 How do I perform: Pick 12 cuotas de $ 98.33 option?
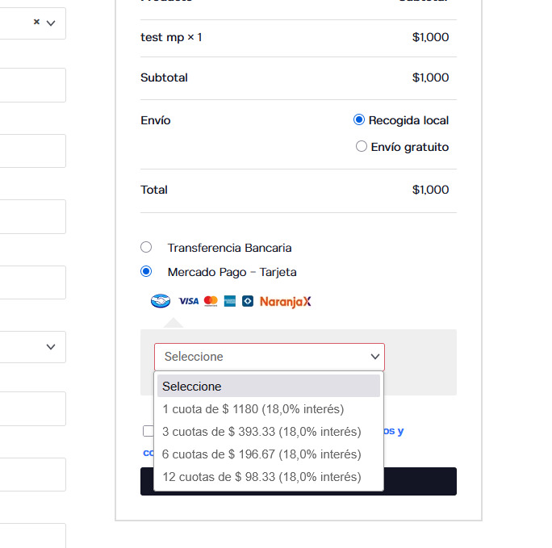[x=269, y=476]
